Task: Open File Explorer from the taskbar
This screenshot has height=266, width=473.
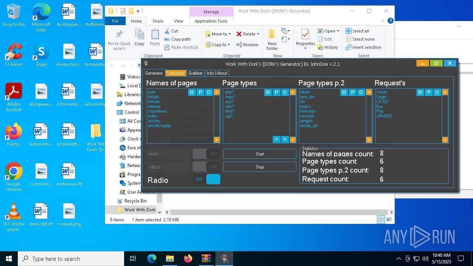Action: 170,259
